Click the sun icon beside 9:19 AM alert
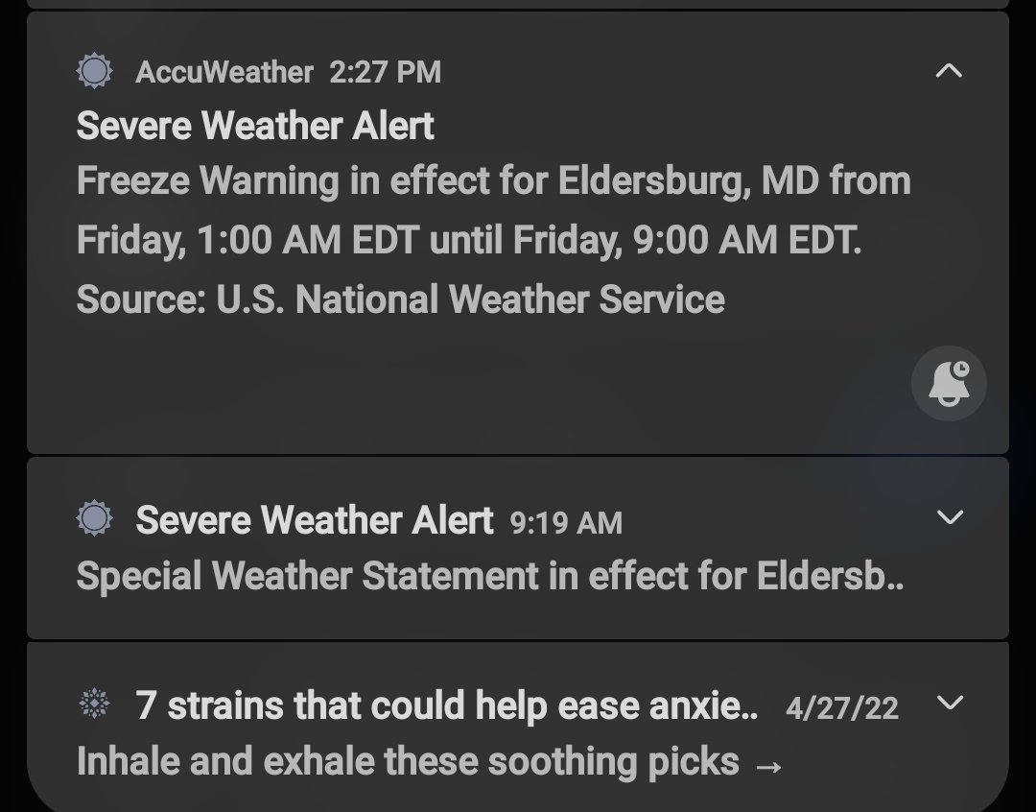The image size is (1036, 812). coord(94,517)
